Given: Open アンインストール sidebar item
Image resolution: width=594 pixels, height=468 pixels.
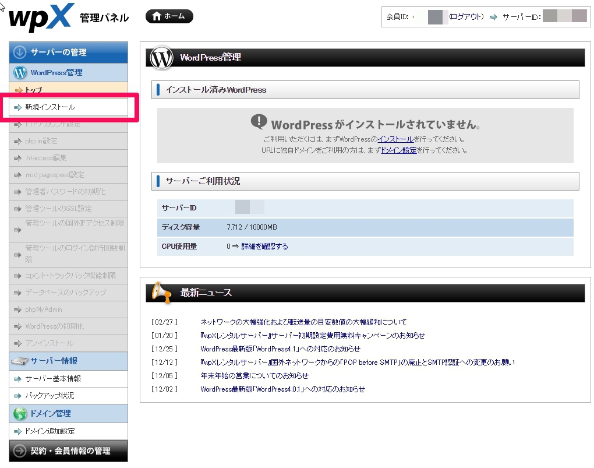Looking at the screenshot, I should (x=68, y=343).
